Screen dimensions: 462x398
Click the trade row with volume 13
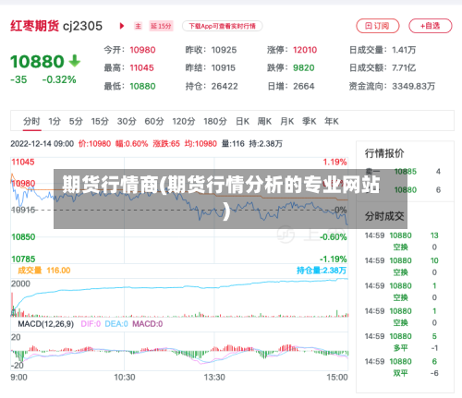(402, 235)
